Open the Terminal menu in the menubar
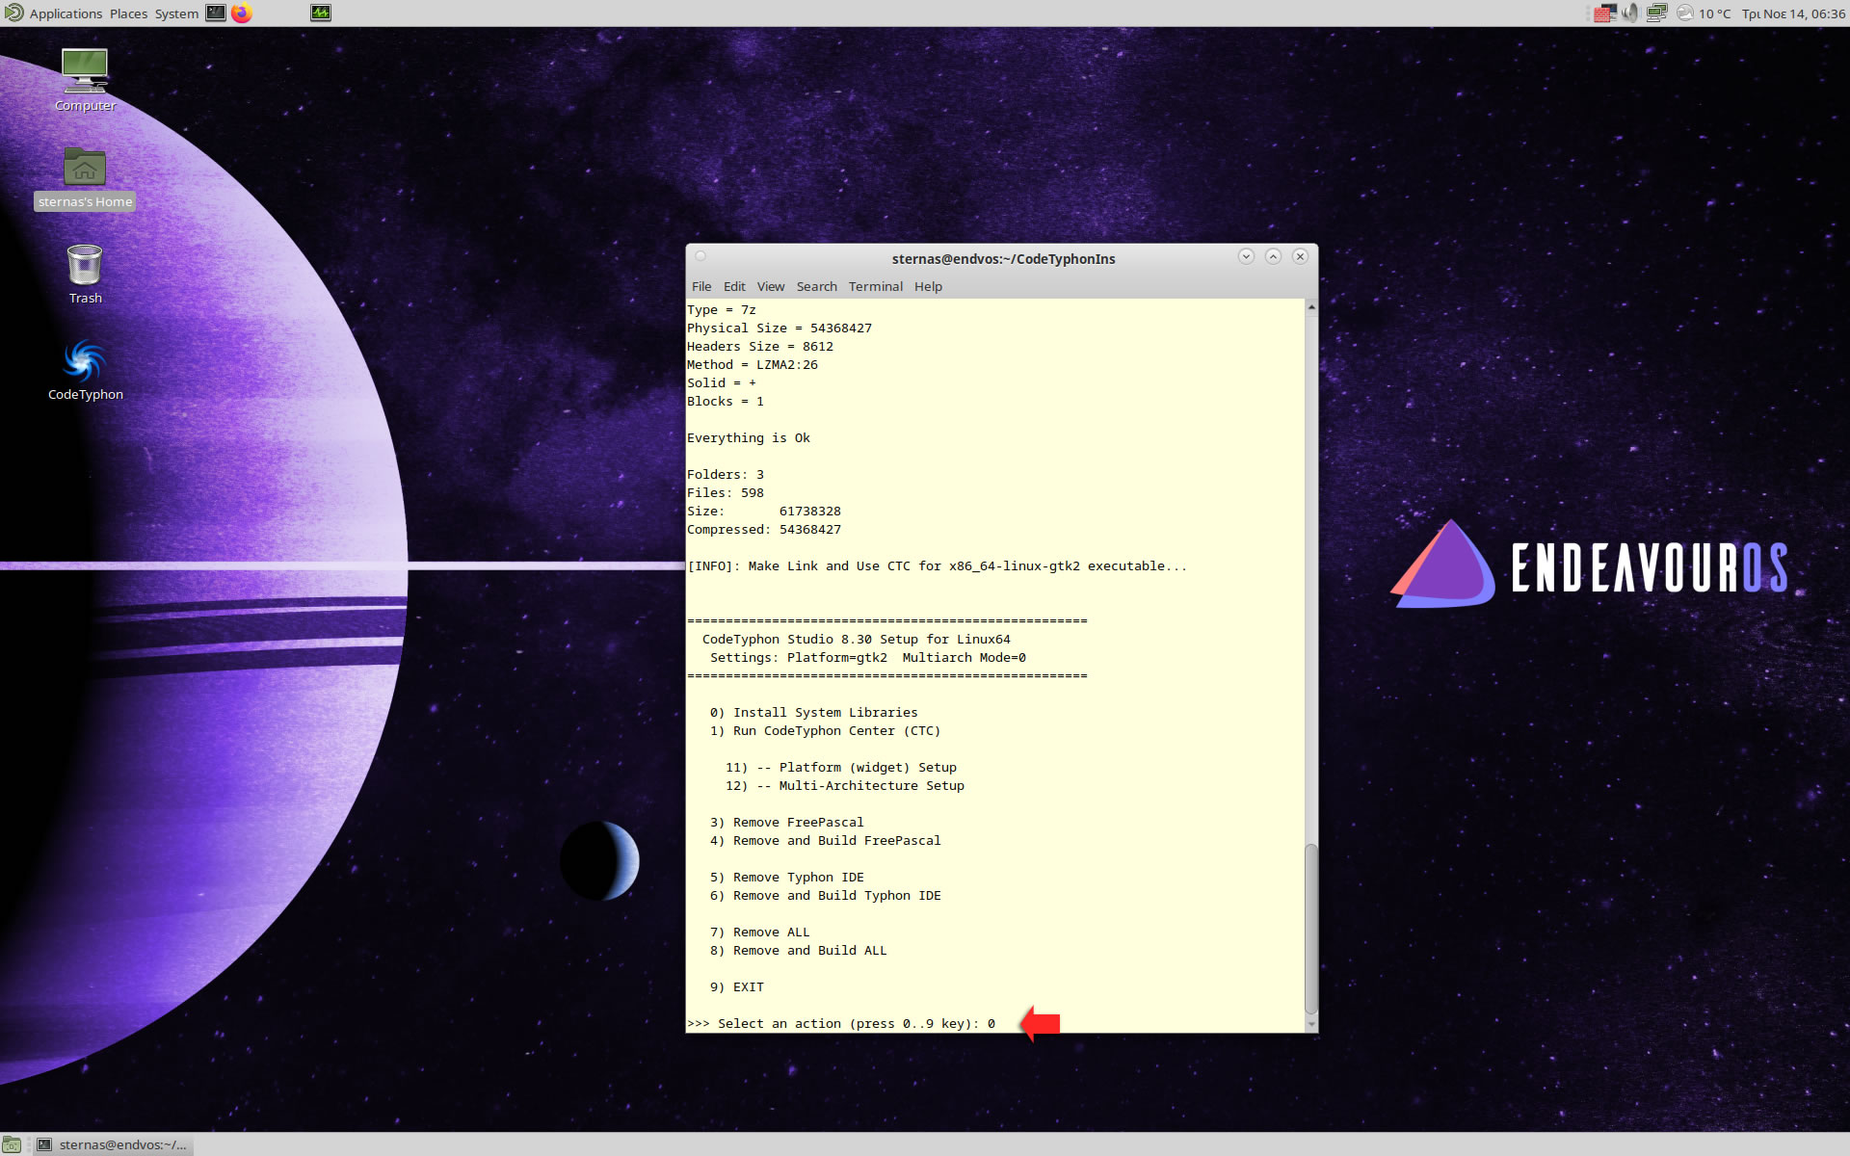1850x1156 pixels. tap(875, 286)
